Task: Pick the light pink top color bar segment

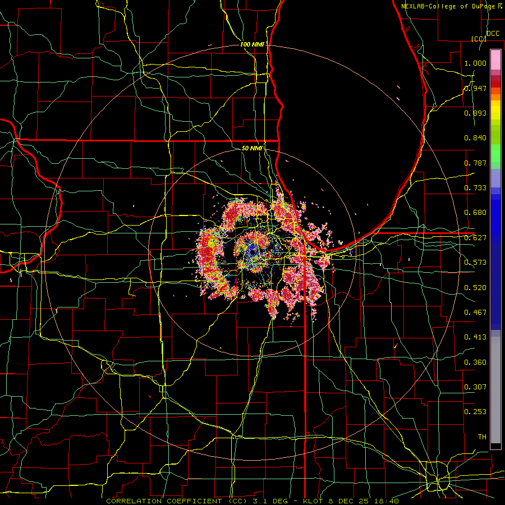Action: tap(495, 59)
